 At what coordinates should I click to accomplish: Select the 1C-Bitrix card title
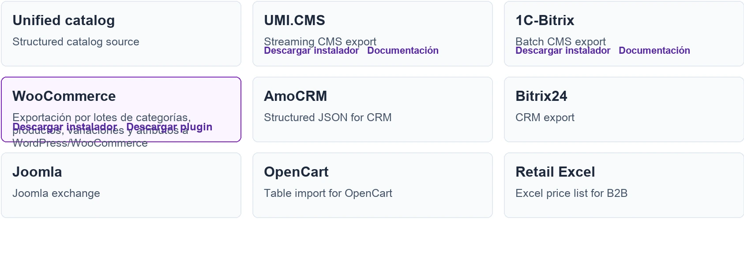[545, 20]
